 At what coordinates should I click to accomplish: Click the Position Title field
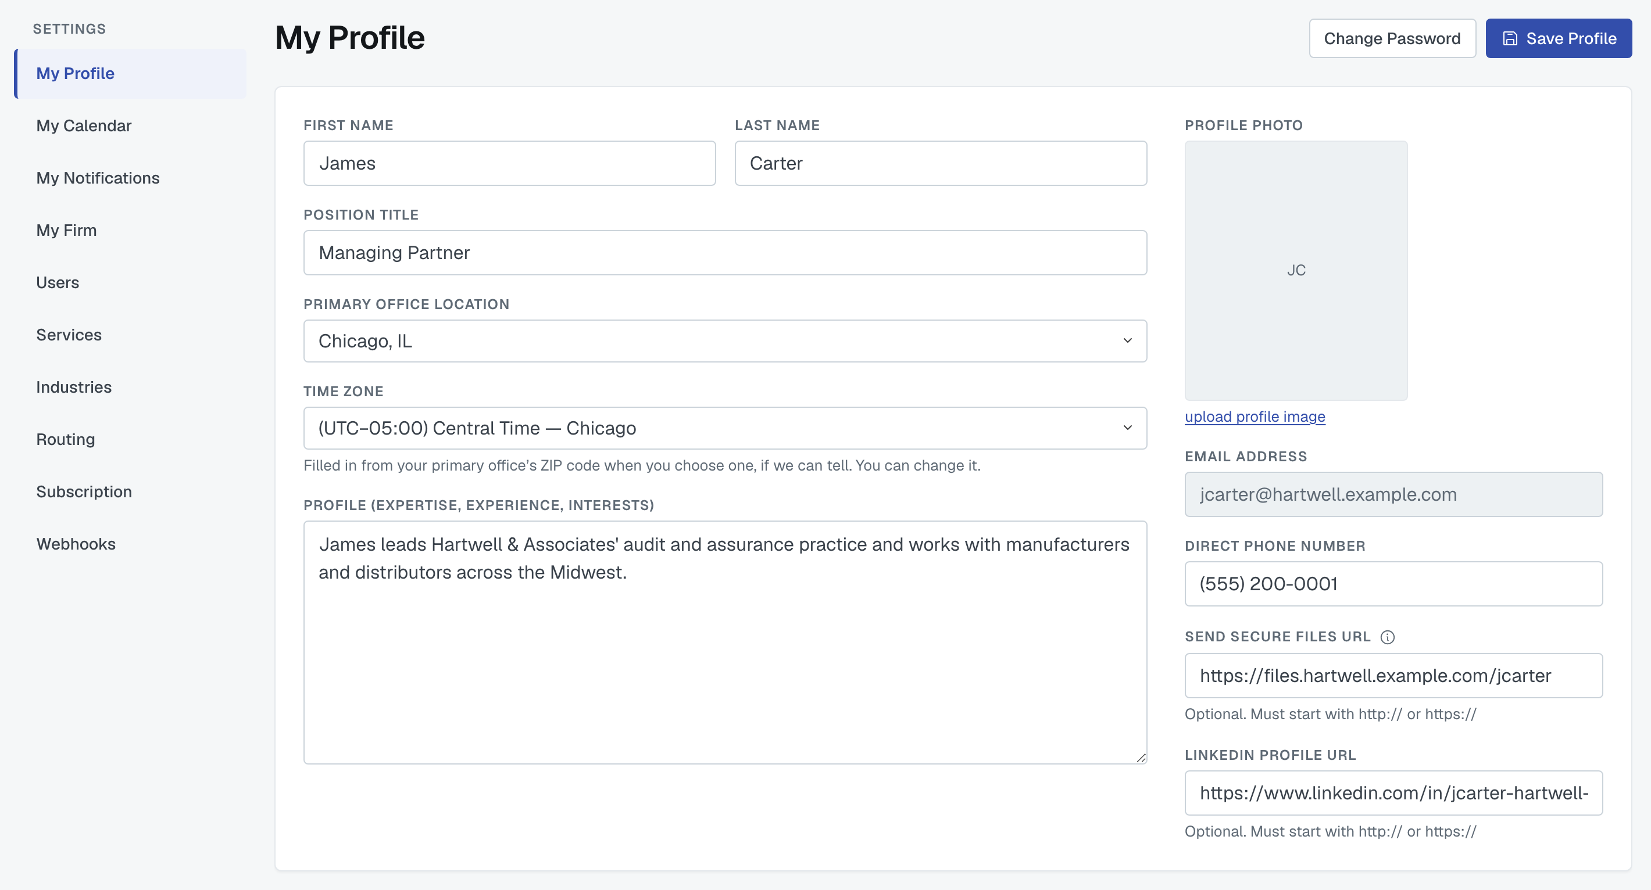[x=725, y=253]
